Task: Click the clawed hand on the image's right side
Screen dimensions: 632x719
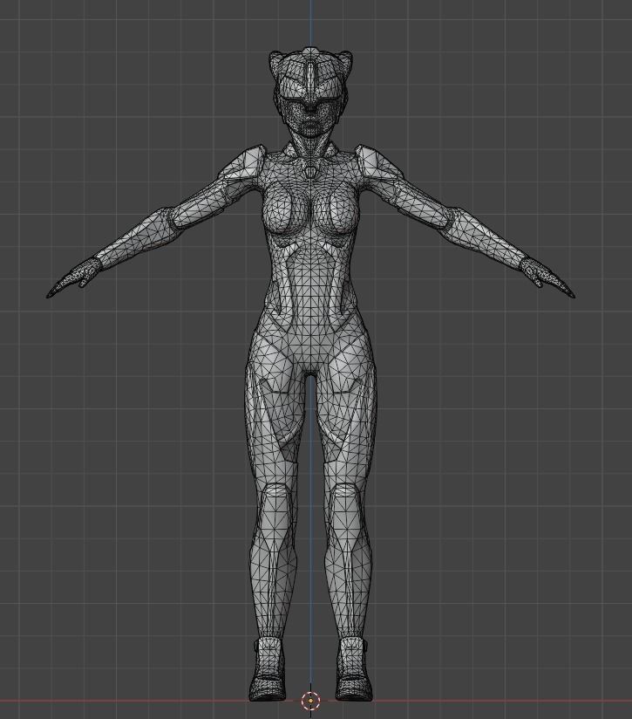Action: [x=547, y=277]
